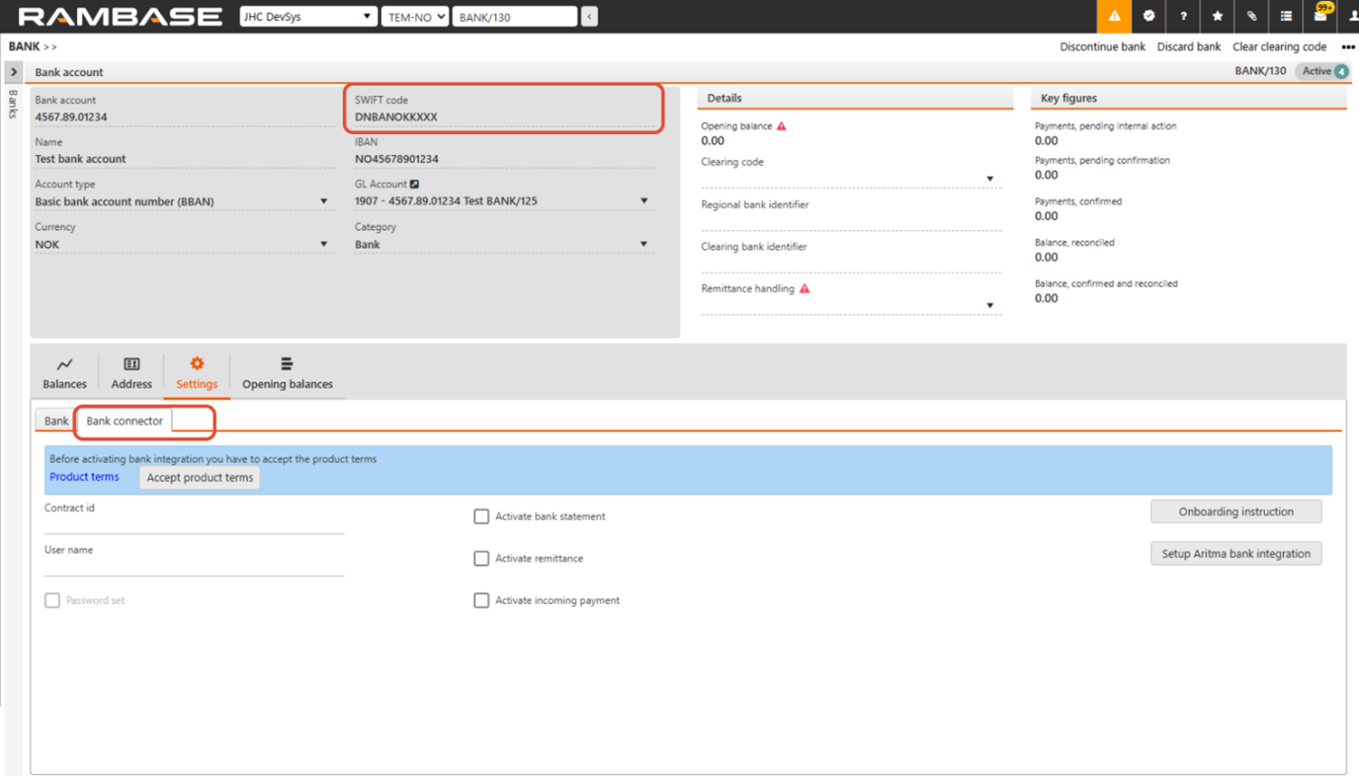Expand the Banks side panel arrow
The image size is (1359, 776).
click(13, 72)
